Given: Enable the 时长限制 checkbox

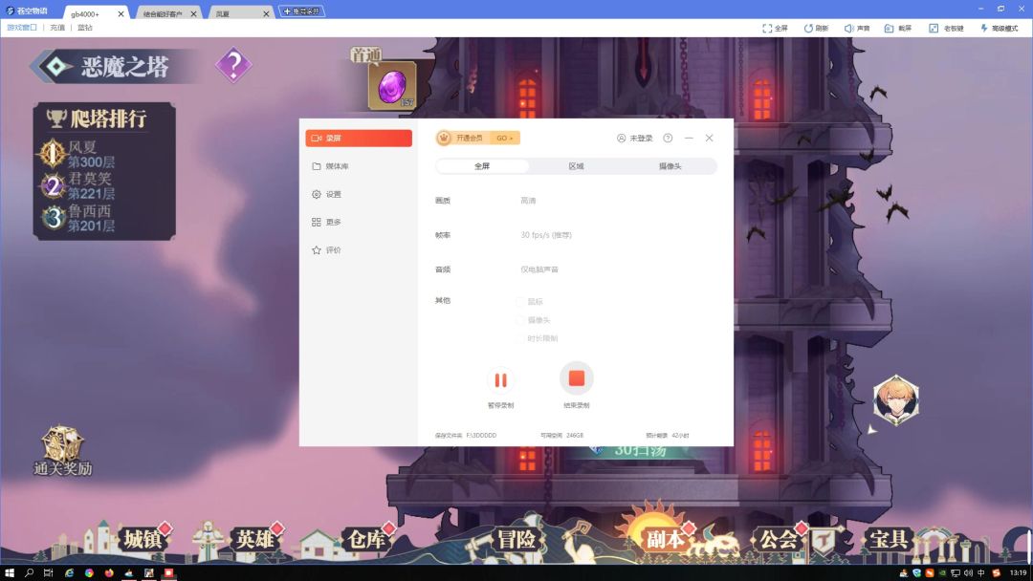Looking at the screenshot, I should [520, 338].
